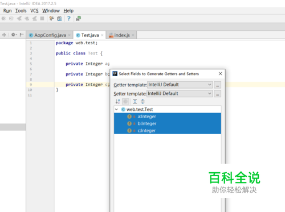This screenshot has width=285, height=212.
Task: Click the 'Setter template:' label
Action: tap(130, 94)
